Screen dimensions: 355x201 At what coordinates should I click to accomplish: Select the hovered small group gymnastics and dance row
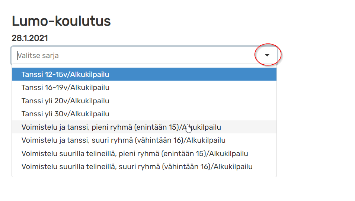coord(144,127)
